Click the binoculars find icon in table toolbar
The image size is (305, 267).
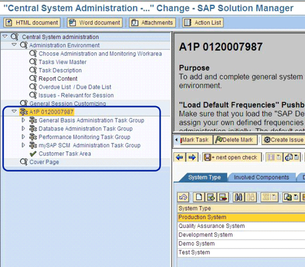(238, 197)
